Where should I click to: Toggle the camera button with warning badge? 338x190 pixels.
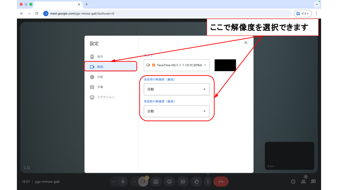pos(143,182)
